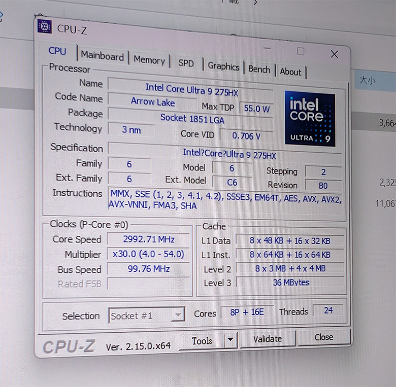The height and width of the screenshot is (387, 396).
Task: Click the Tools button
Action: pyautogui.click(x=202, y=341)
